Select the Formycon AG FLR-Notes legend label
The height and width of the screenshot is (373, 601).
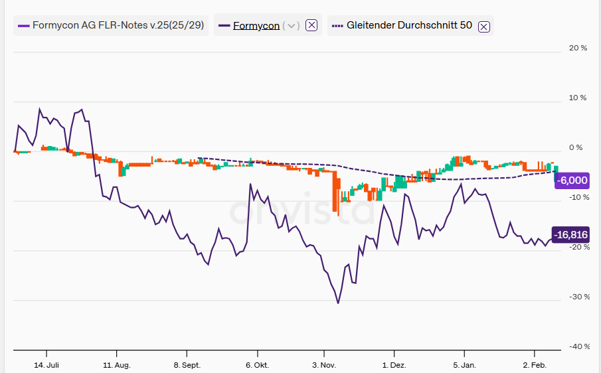(118, 26)
